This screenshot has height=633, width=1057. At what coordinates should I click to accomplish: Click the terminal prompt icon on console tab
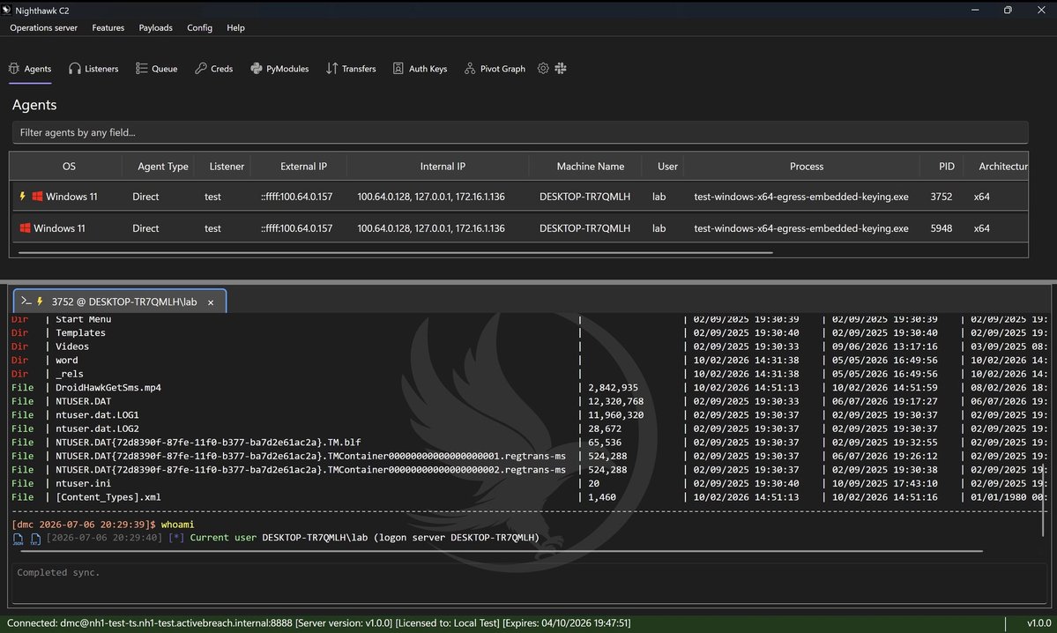click(x=26, y=302)
